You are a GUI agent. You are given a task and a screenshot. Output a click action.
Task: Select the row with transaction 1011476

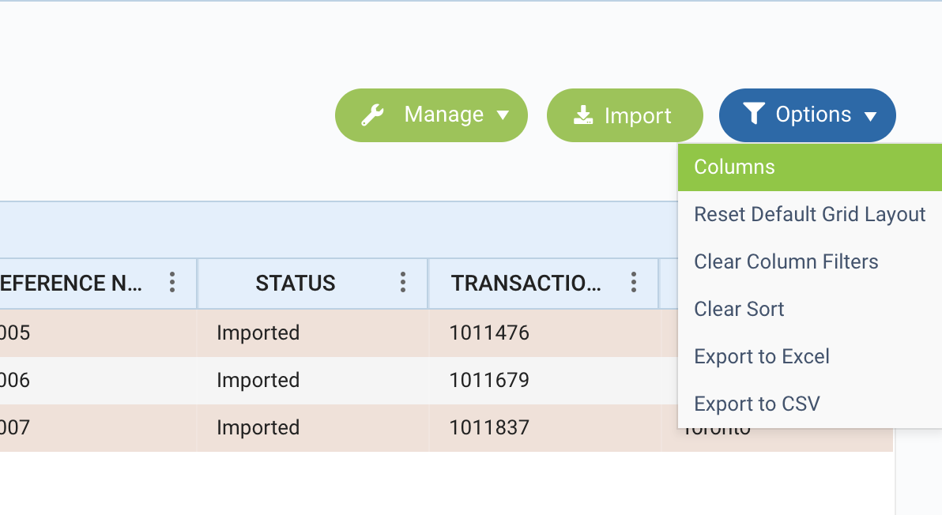(x=488, y=333)
